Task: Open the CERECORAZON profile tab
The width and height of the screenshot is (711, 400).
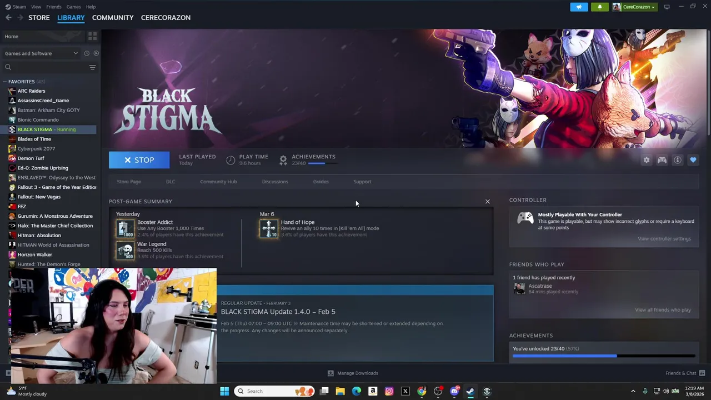Action: 166,18
